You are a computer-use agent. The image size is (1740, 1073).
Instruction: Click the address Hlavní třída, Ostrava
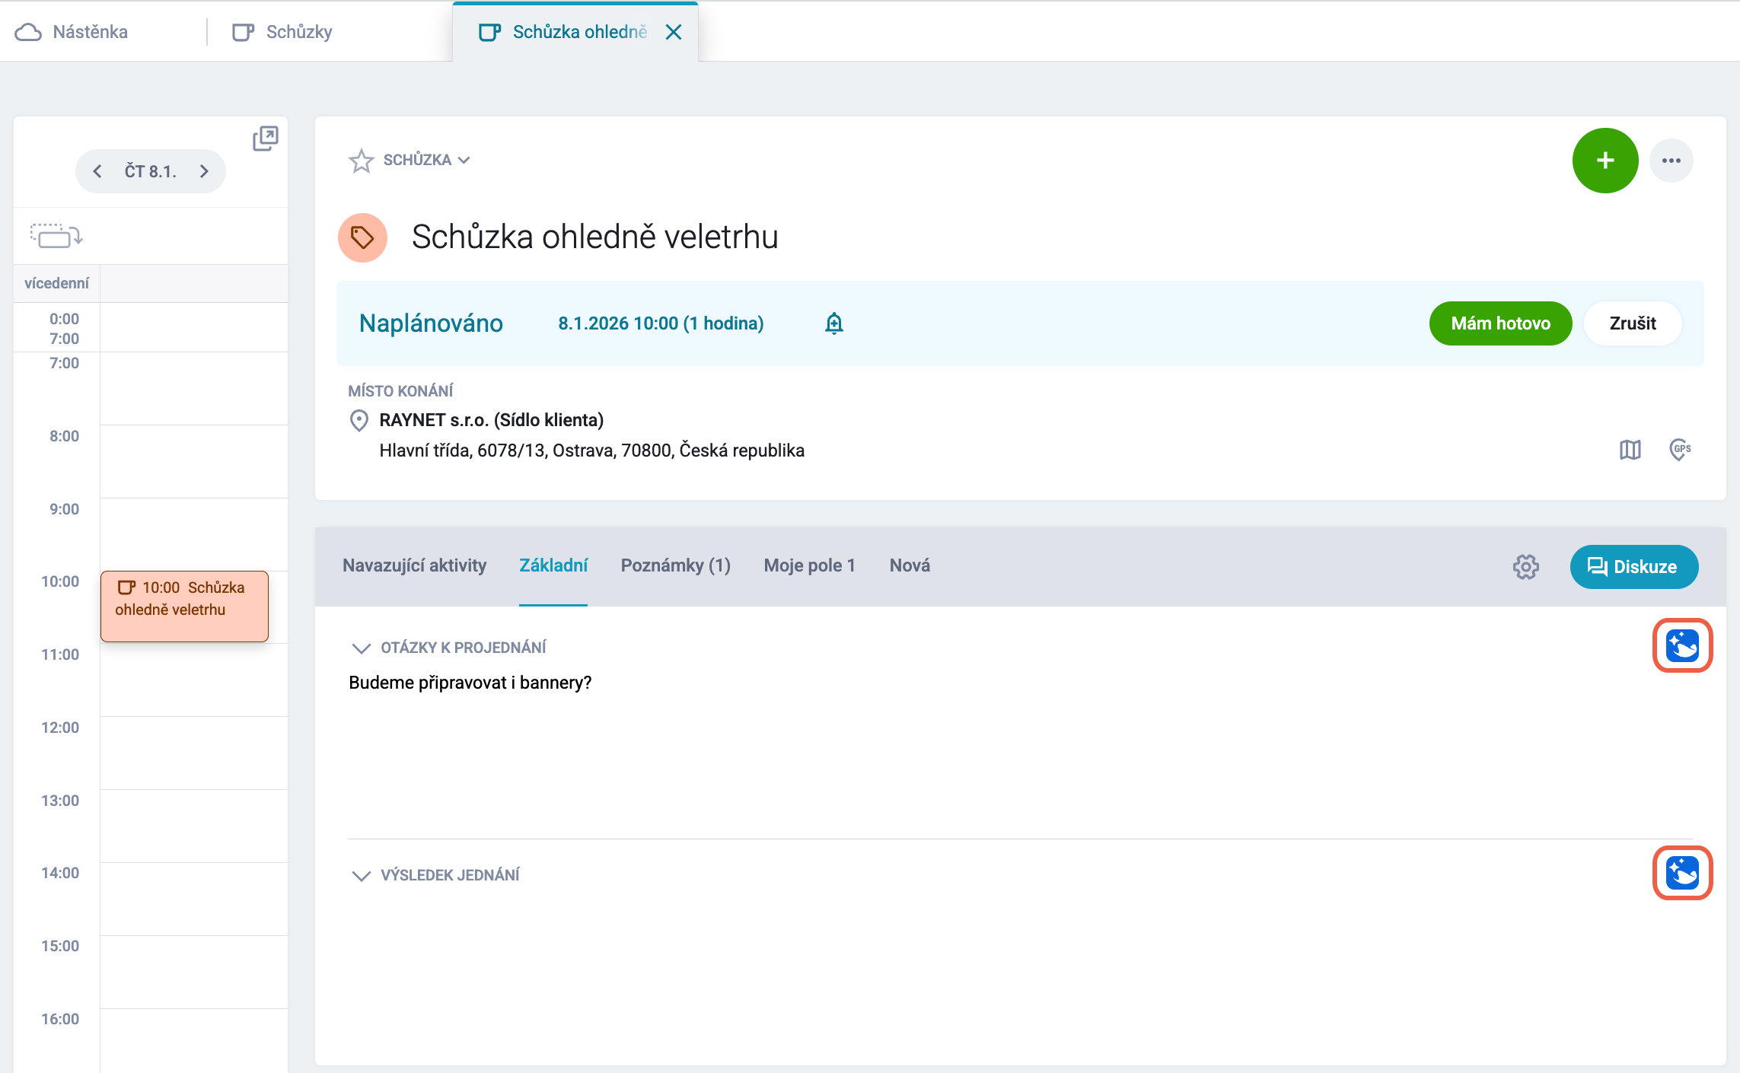tap(591, 451)
